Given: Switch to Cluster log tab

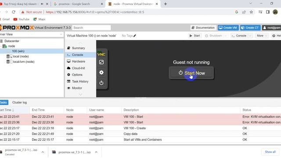Looking at the screenshot, I should tap(19, 102).
